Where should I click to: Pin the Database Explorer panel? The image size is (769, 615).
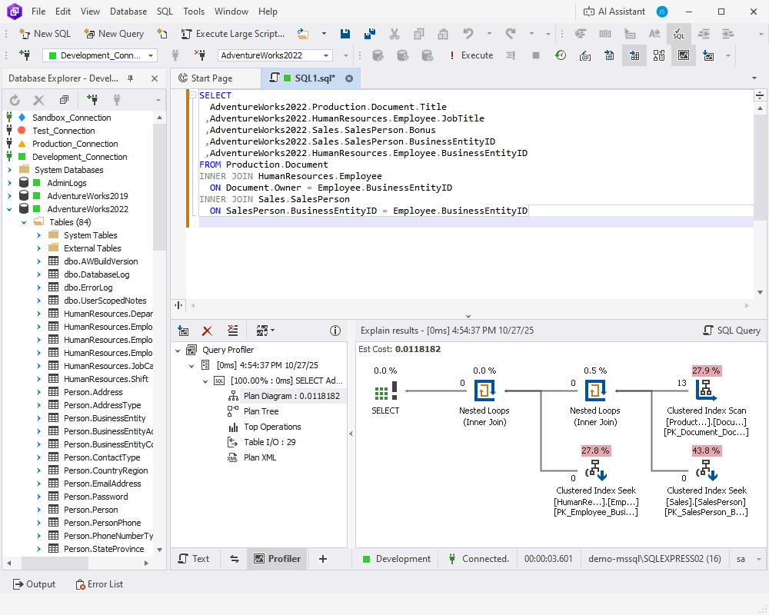[130, 78]
